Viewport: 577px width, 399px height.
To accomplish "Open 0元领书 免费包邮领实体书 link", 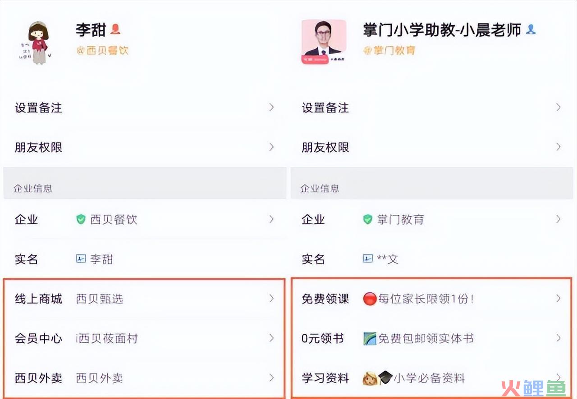I will pyautogui.click(x=431, y=338).
